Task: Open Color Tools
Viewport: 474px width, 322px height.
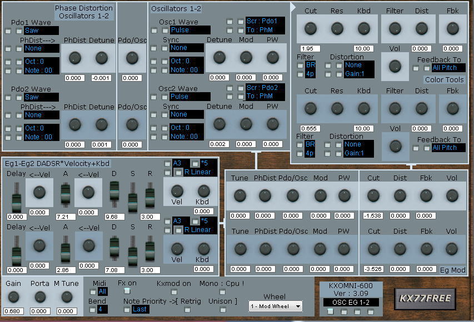Action: (x=444, y=80)
